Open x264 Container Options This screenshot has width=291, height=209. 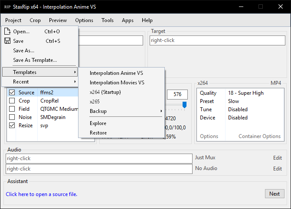pyautogui.click(x=259, y=136)
